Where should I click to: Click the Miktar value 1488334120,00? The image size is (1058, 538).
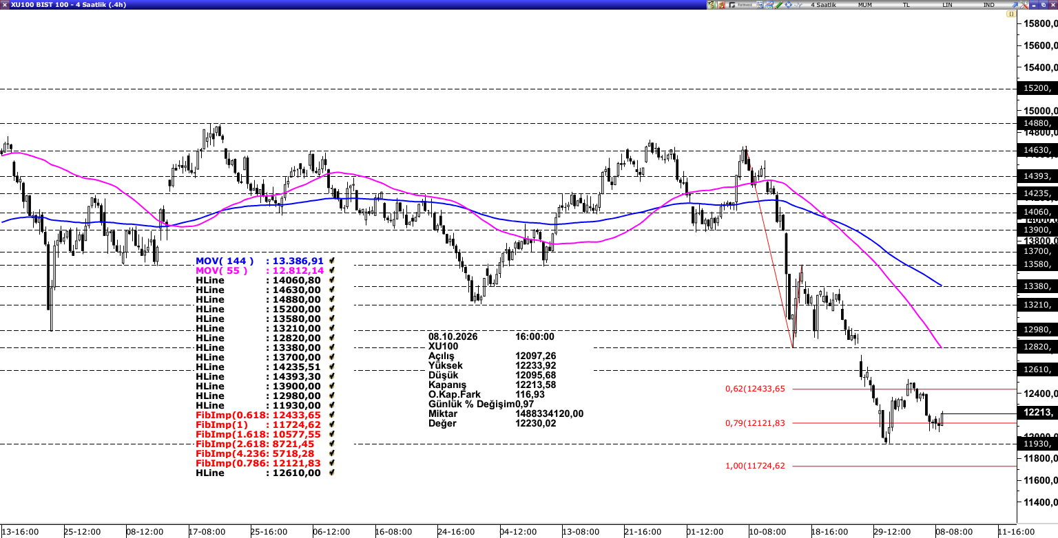(550, 413)
